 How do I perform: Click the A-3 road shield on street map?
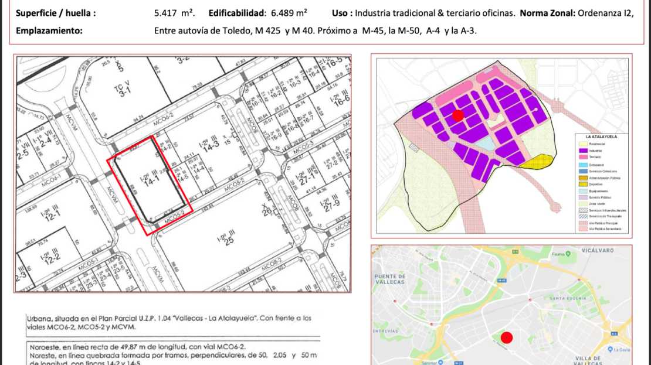click(615, 333)
